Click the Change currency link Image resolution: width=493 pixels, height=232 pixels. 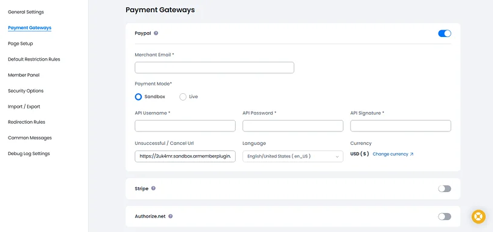coord(393,154)
